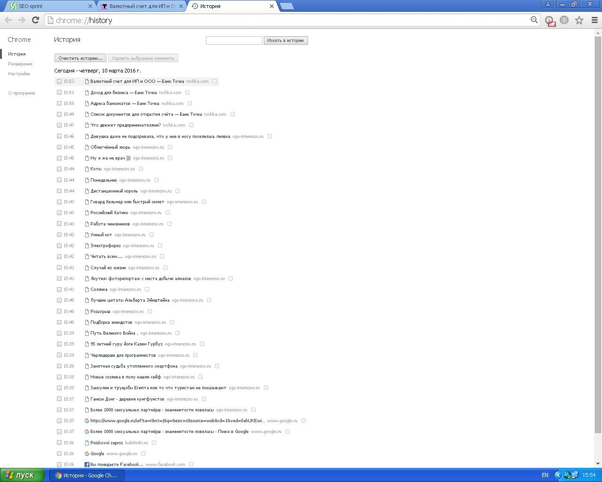Open entry menu for 'Дистанционный король'
Screen dimensions: 602x482
click(177, 191)
